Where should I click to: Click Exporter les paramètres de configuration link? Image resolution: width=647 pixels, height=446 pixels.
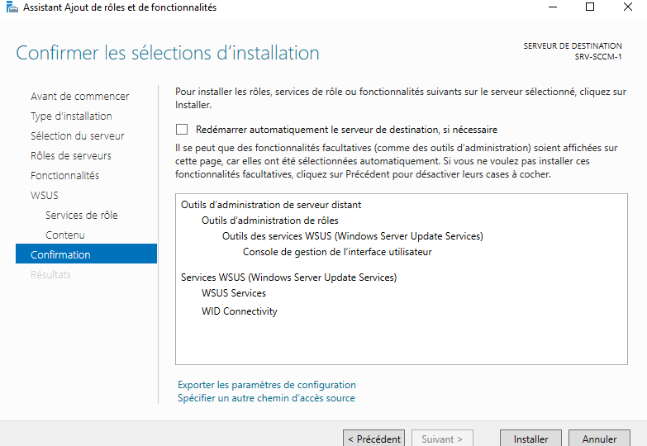pyautogui.click(x=267, y=385)
